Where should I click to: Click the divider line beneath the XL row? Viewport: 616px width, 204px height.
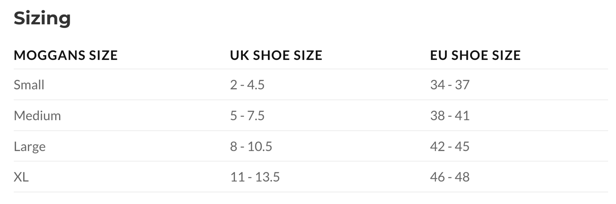click(311, 192)
